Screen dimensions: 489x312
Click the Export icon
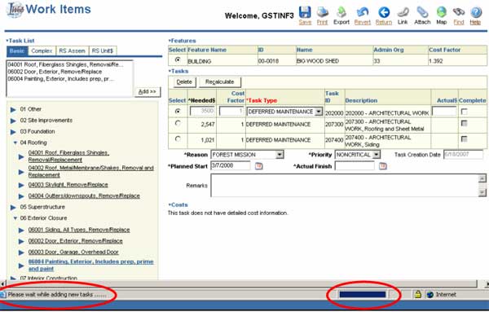pos(341,12)
